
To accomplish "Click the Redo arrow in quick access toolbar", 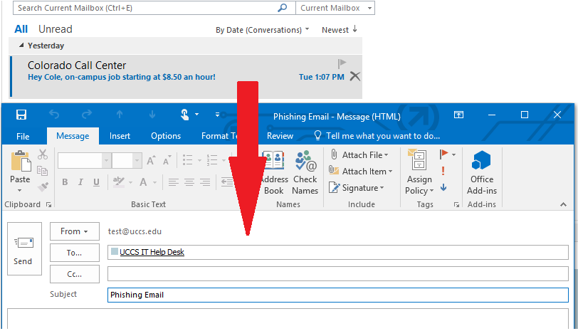I will 87,115.
